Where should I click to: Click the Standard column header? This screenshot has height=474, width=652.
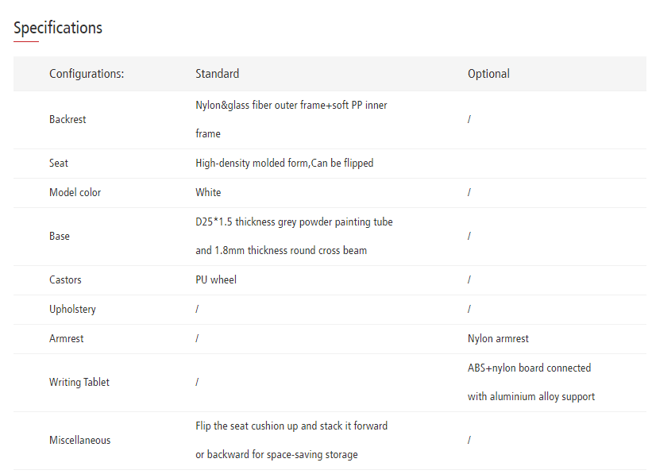click(x=217, y=74)
